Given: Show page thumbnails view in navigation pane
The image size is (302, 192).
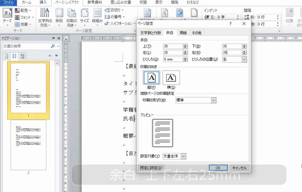Looking at the screenshot, I should [14, 56].
